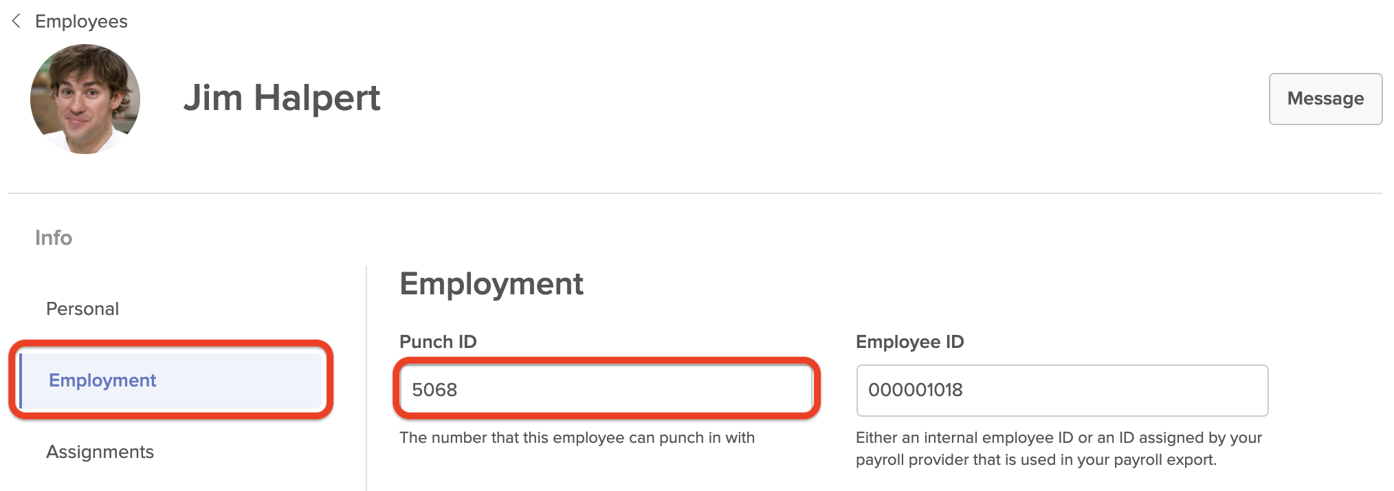Image resolution: width=1394 pixels, height=491 pixels.
Task: Send a message with the Message button
Action: [x=1325, y=98]
